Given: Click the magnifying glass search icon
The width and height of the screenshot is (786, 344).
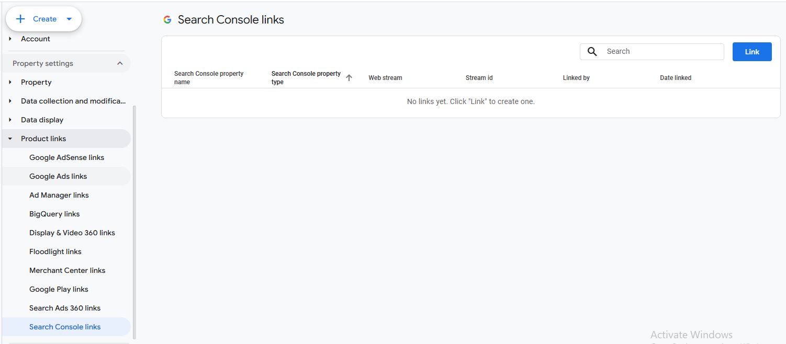Looking at the screenshot, I should (x=592, y=51).
